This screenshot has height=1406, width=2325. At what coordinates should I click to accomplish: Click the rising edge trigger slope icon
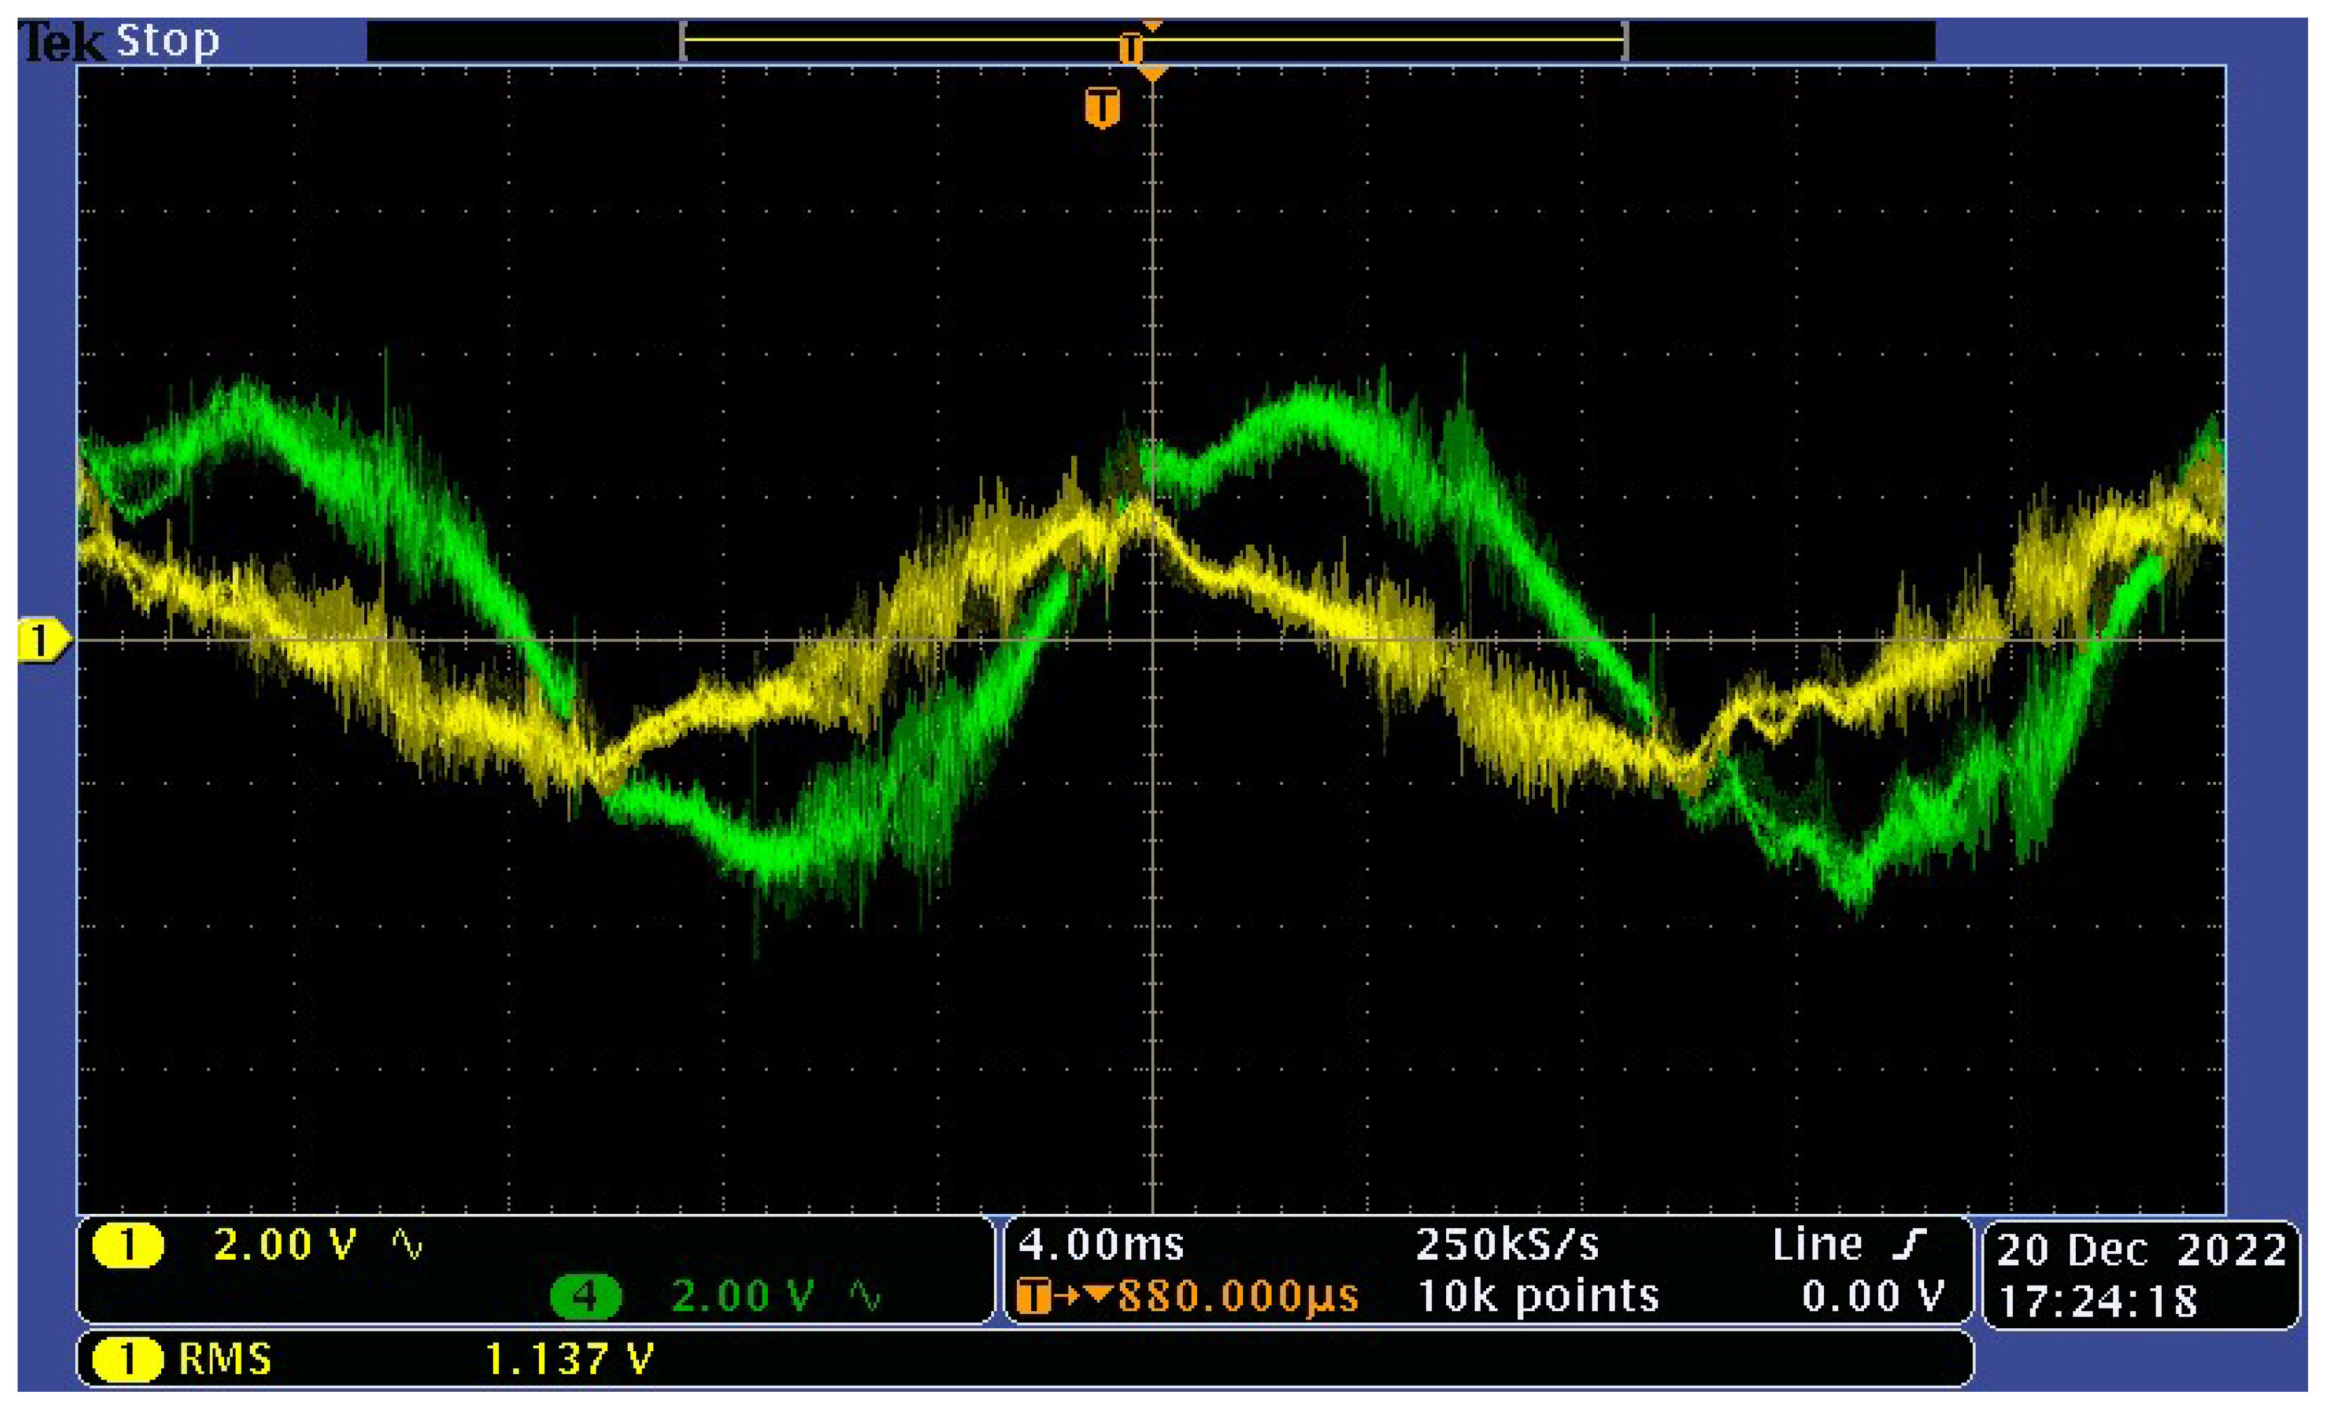(x=1909, y=1245)
